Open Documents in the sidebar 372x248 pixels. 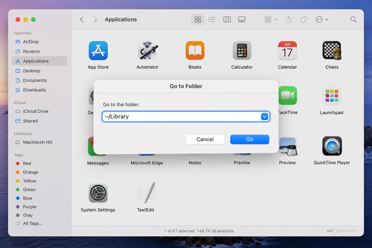(39, 80)
